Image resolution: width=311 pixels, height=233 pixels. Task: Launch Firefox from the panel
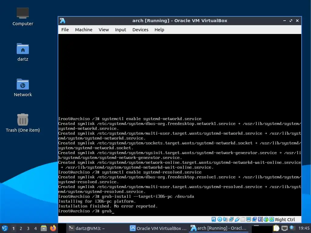53,228
